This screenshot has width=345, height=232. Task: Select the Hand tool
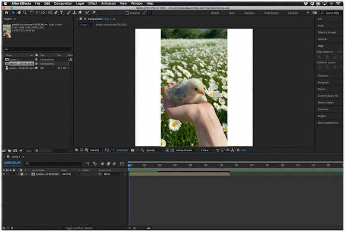click(19, 13)
